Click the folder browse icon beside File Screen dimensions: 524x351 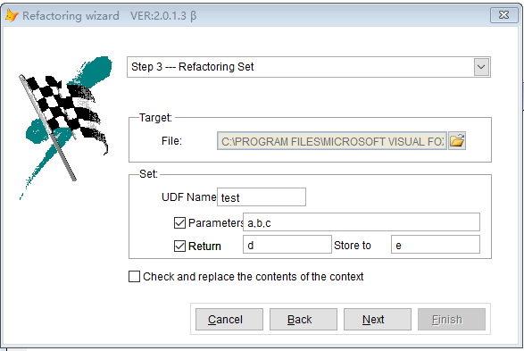pos(457,141)
